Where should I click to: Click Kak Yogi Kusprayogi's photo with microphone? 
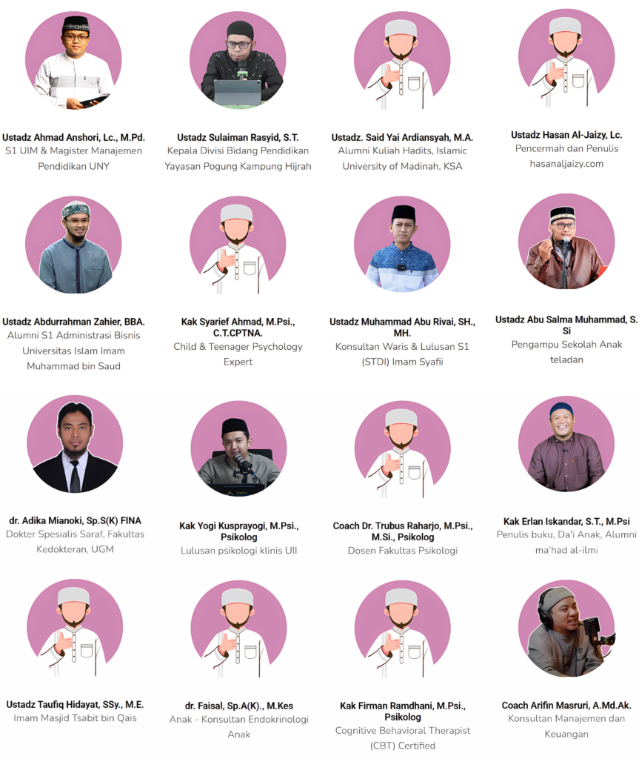point(238,448)
